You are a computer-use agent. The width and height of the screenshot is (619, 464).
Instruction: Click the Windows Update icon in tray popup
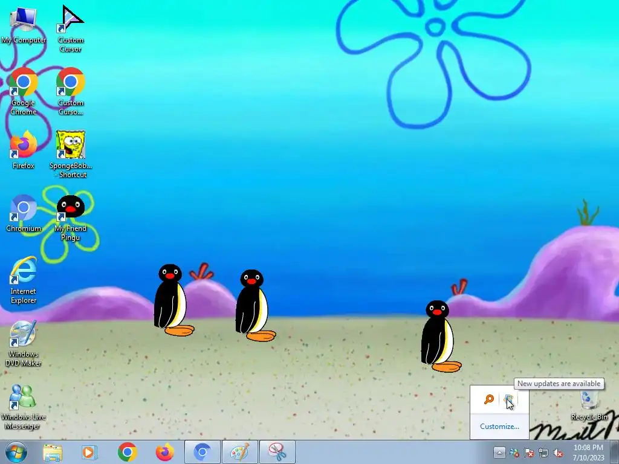508,400
